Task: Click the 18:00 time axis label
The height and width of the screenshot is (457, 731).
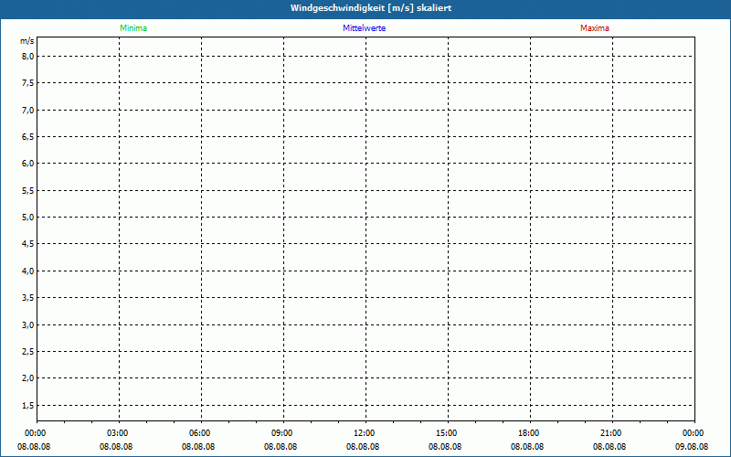Action: point(529,433)
